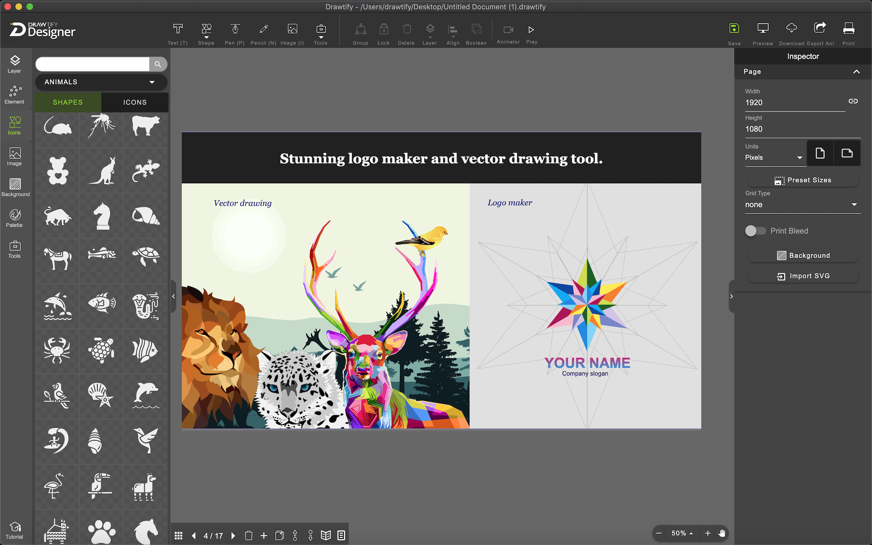The image size is (872, 545).
Task: Click the Height field showing 1080
Action: point(803,129)
